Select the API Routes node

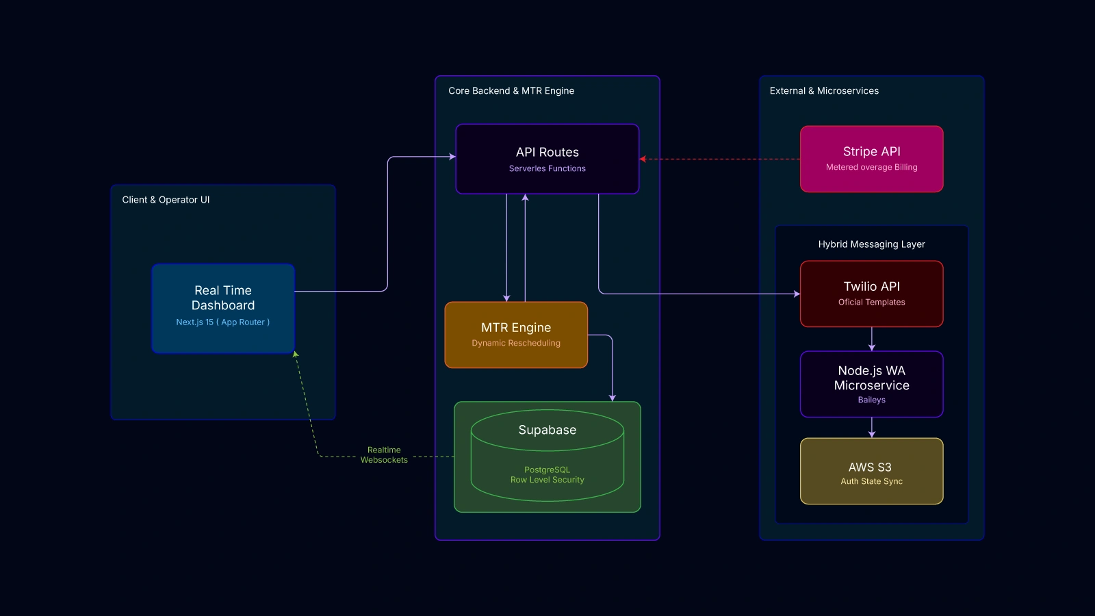(547, 159)
